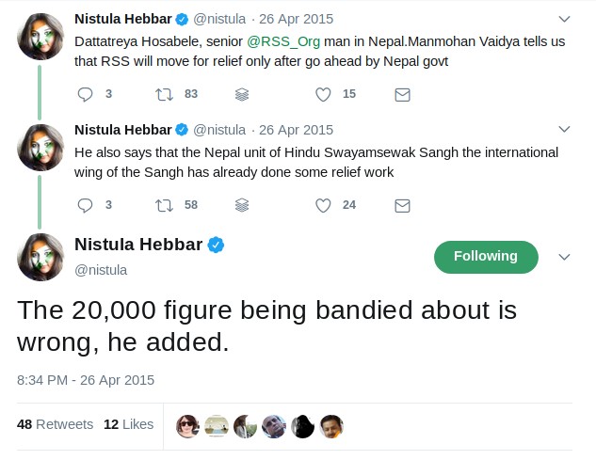The image size is (596, 460).
Task: Open the main tweet's dropdown arrow beside Following
Action: [564, 257]
